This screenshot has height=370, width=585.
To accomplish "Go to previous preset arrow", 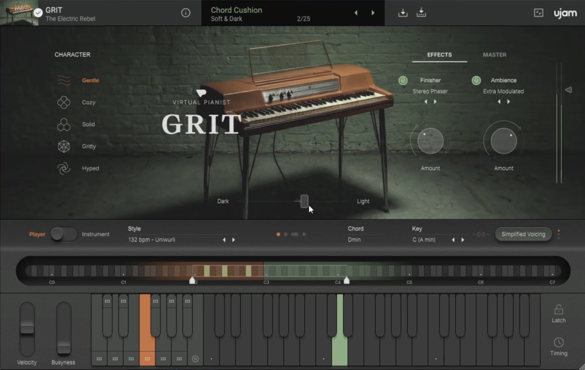I will coord(356,13).
